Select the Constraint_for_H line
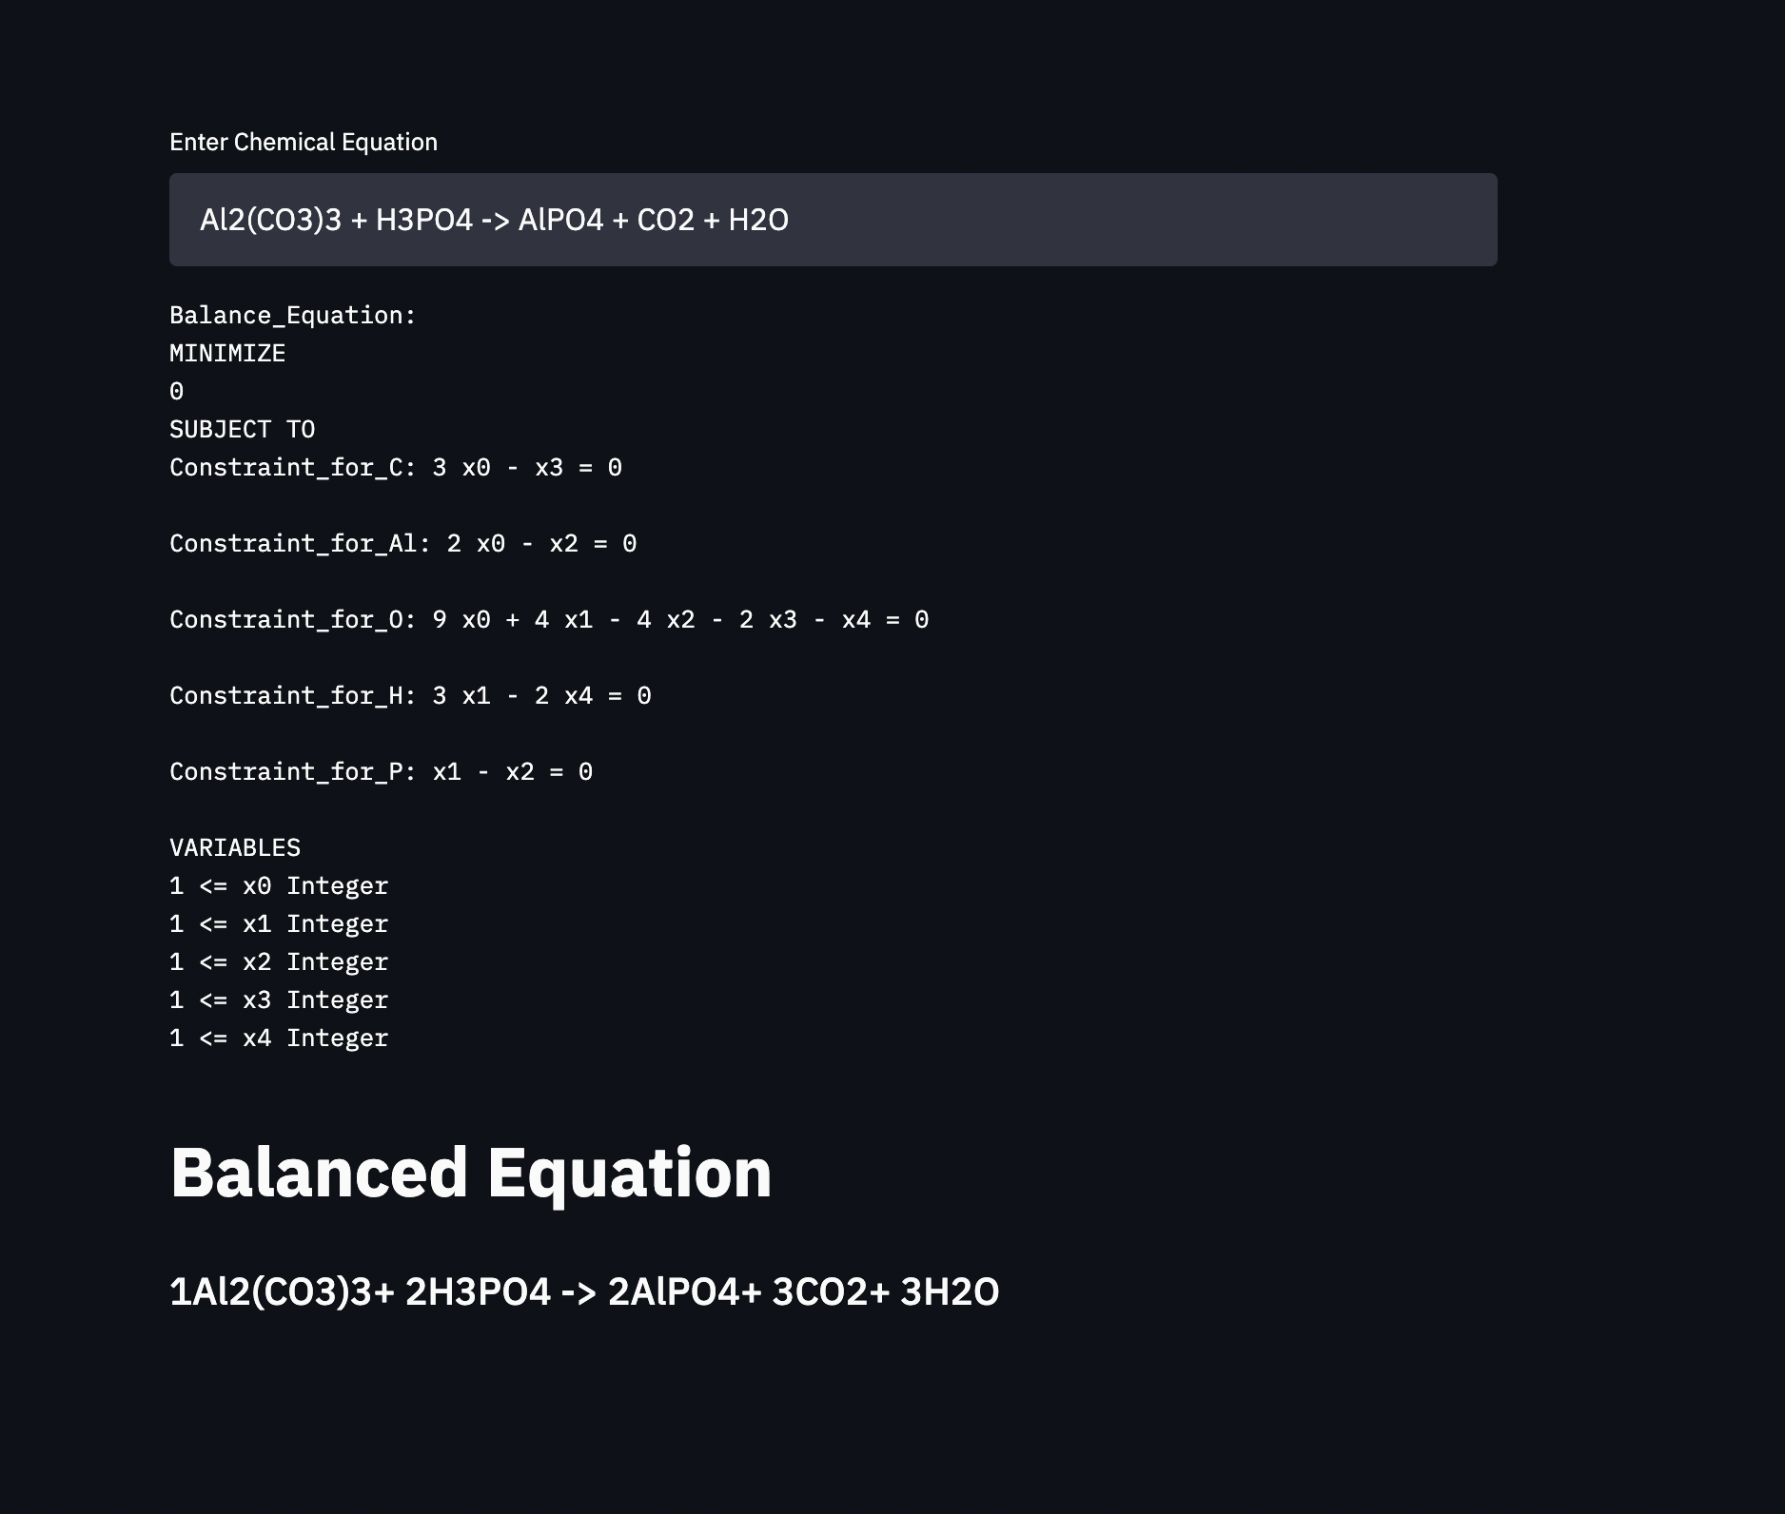 [x=410, y=696]
